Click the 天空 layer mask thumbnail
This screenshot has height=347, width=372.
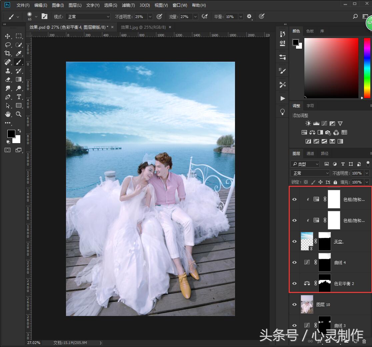click(324, 241)
